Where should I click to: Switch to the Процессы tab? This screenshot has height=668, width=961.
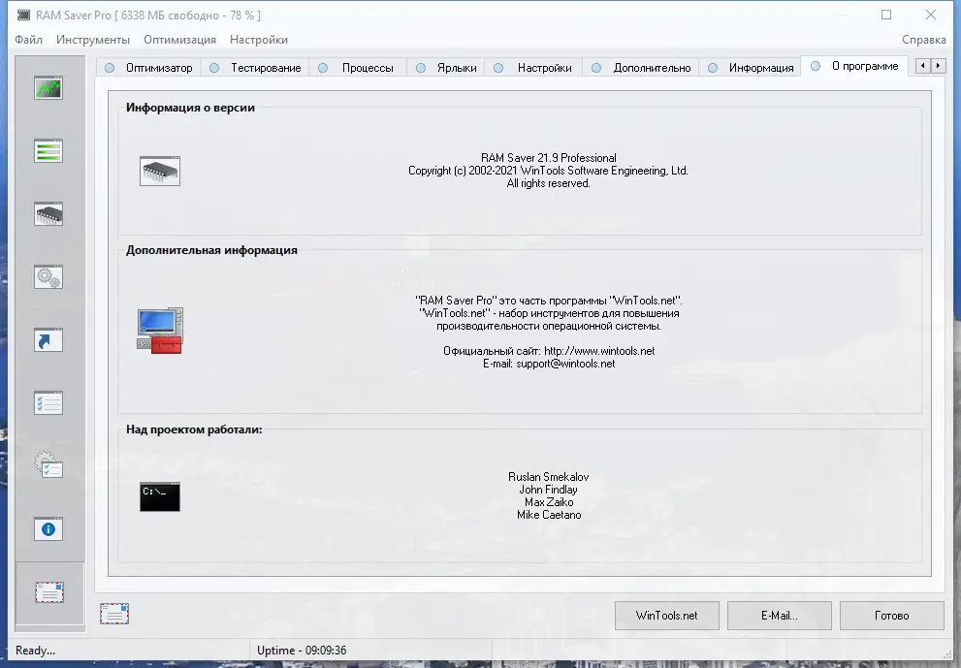point(357,68)
